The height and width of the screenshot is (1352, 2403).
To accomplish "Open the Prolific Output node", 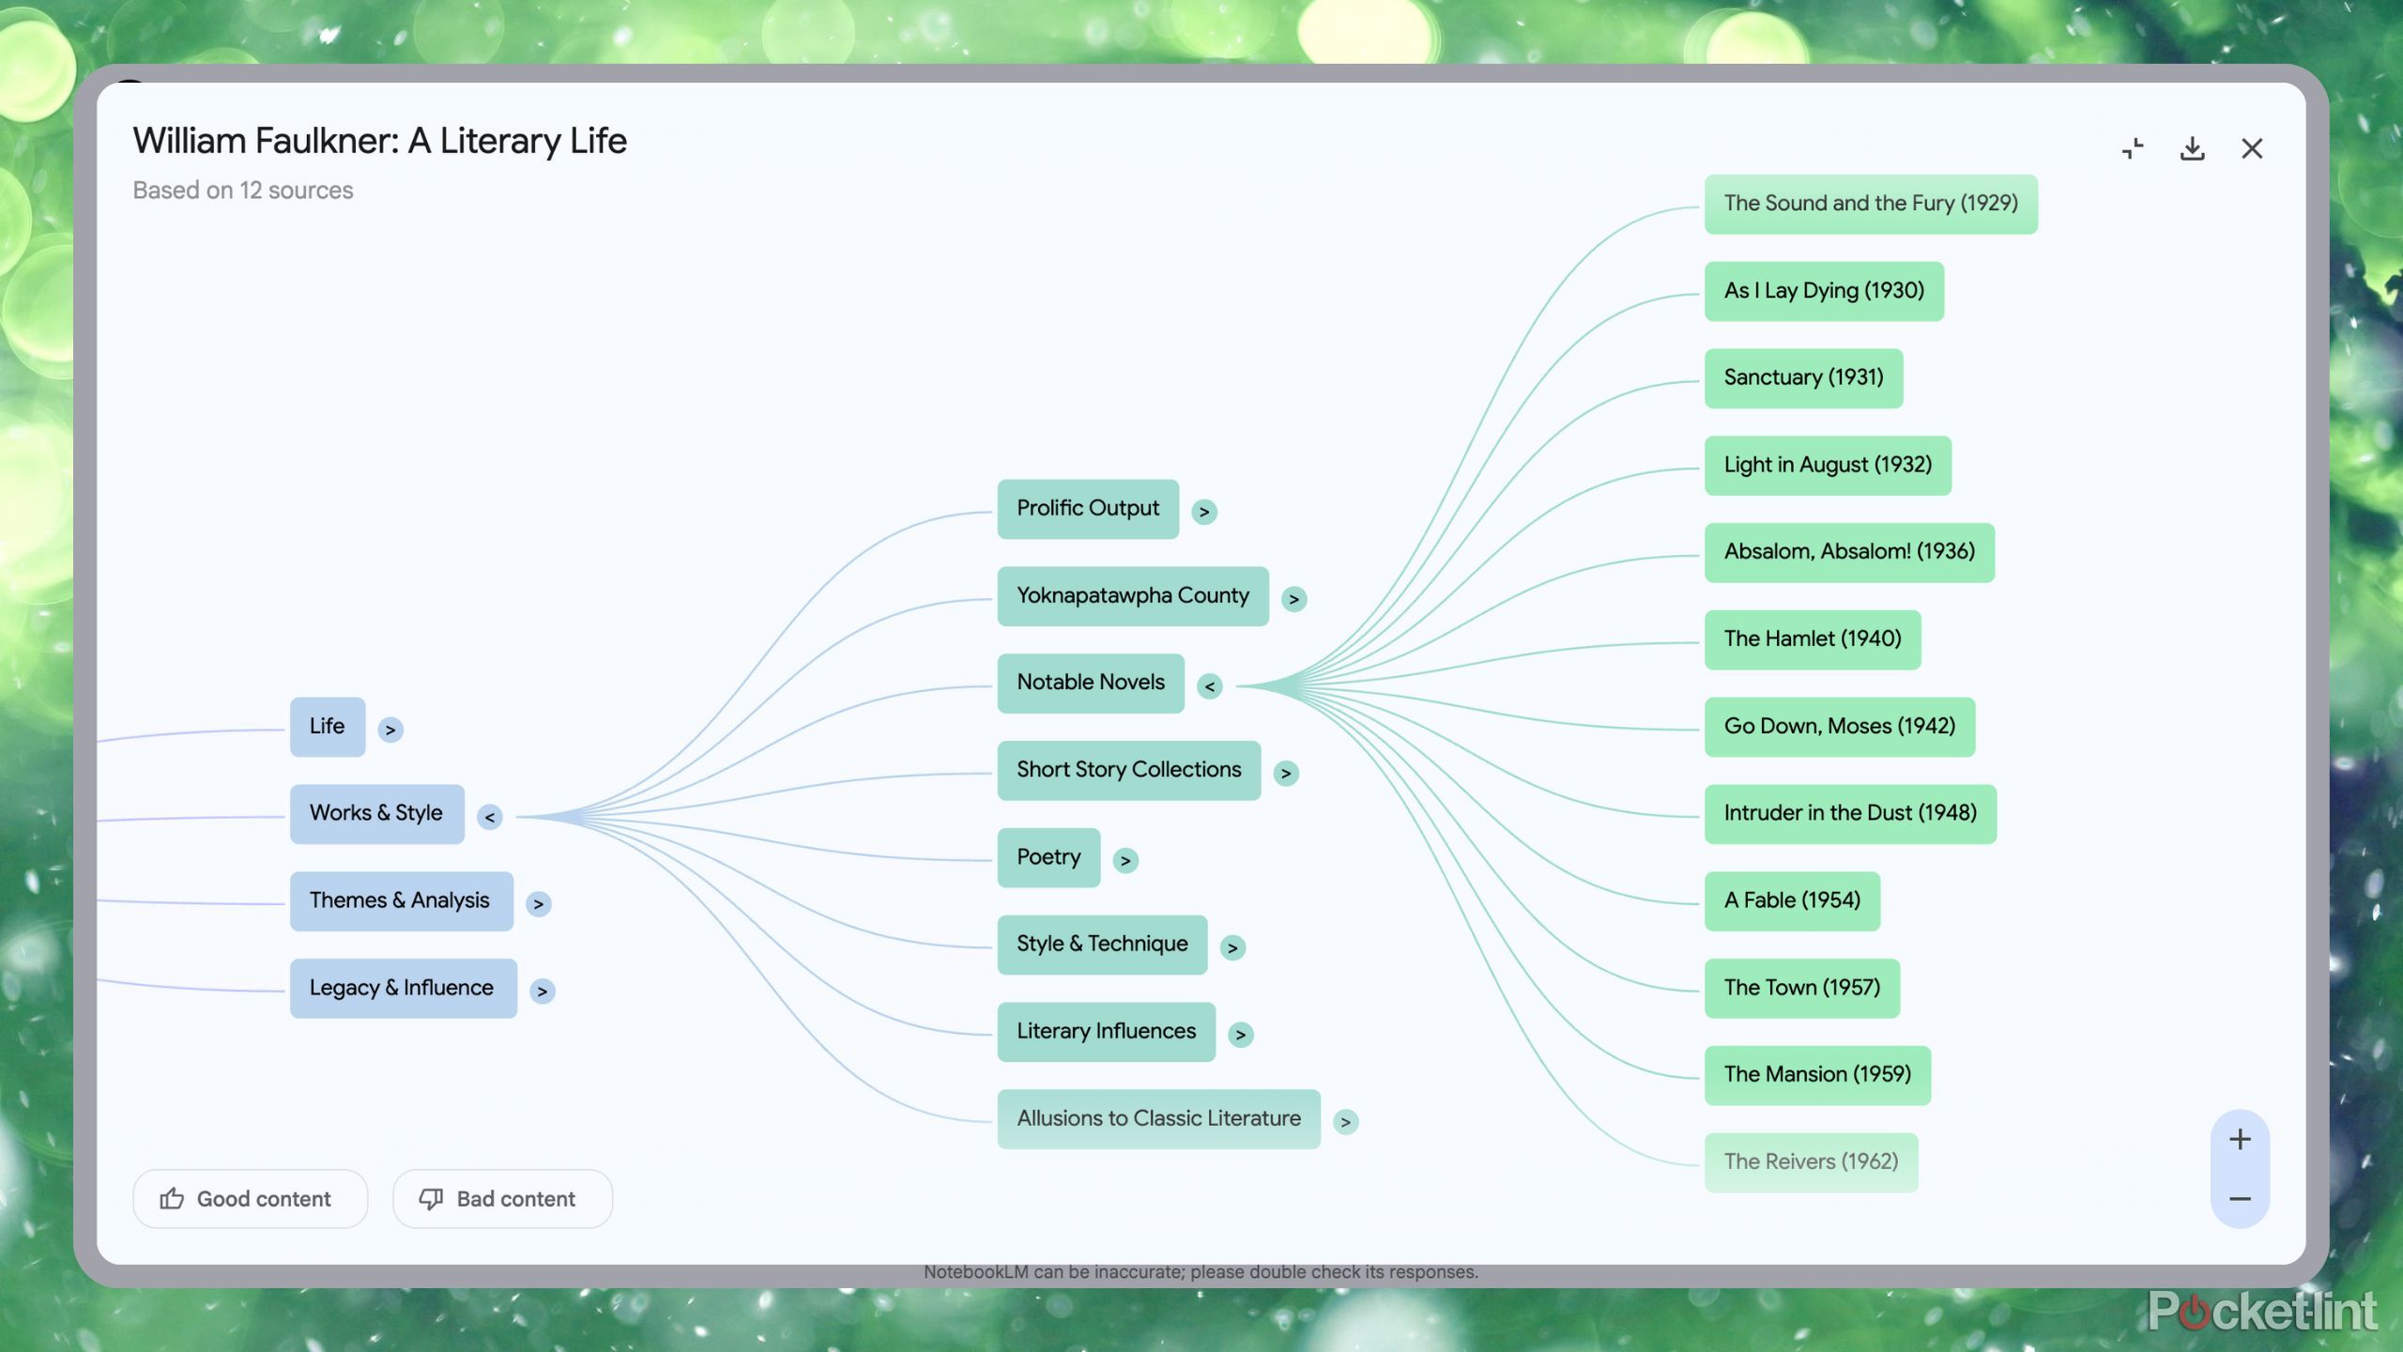I will (1088, 509).
